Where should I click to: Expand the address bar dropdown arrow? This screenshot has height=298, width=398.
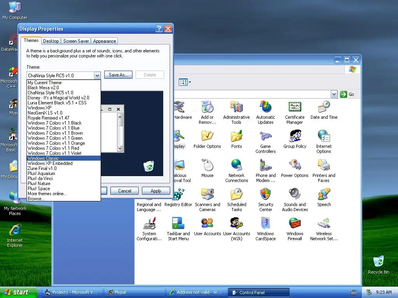tap(334, 94)
